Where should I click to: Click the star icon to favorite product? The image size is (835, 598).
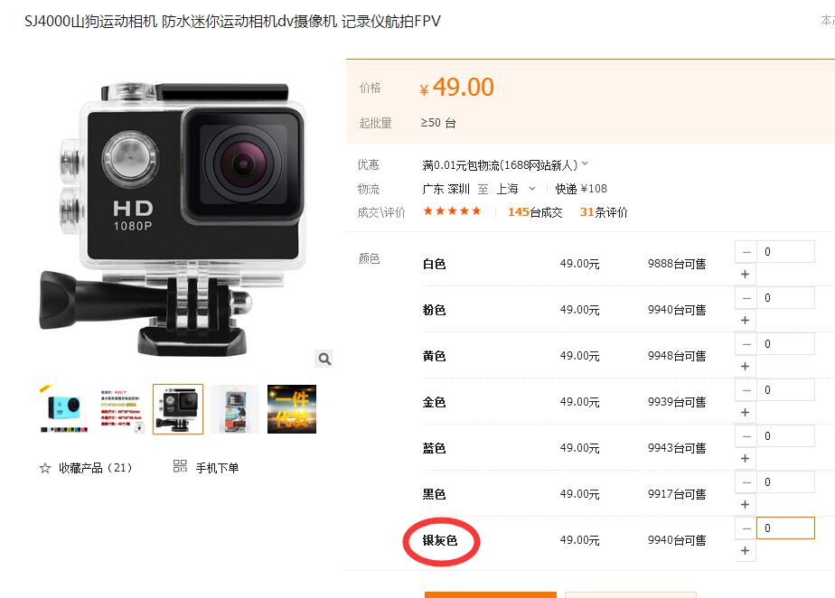pos(45,468)
